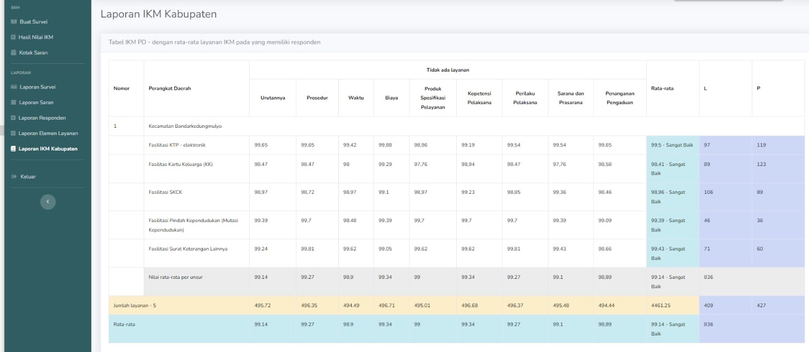The width and height of the screenshot is (809, 352).
Task: Click the active Laporan IKM Kabupaten icon
Action: coord(14,149)
